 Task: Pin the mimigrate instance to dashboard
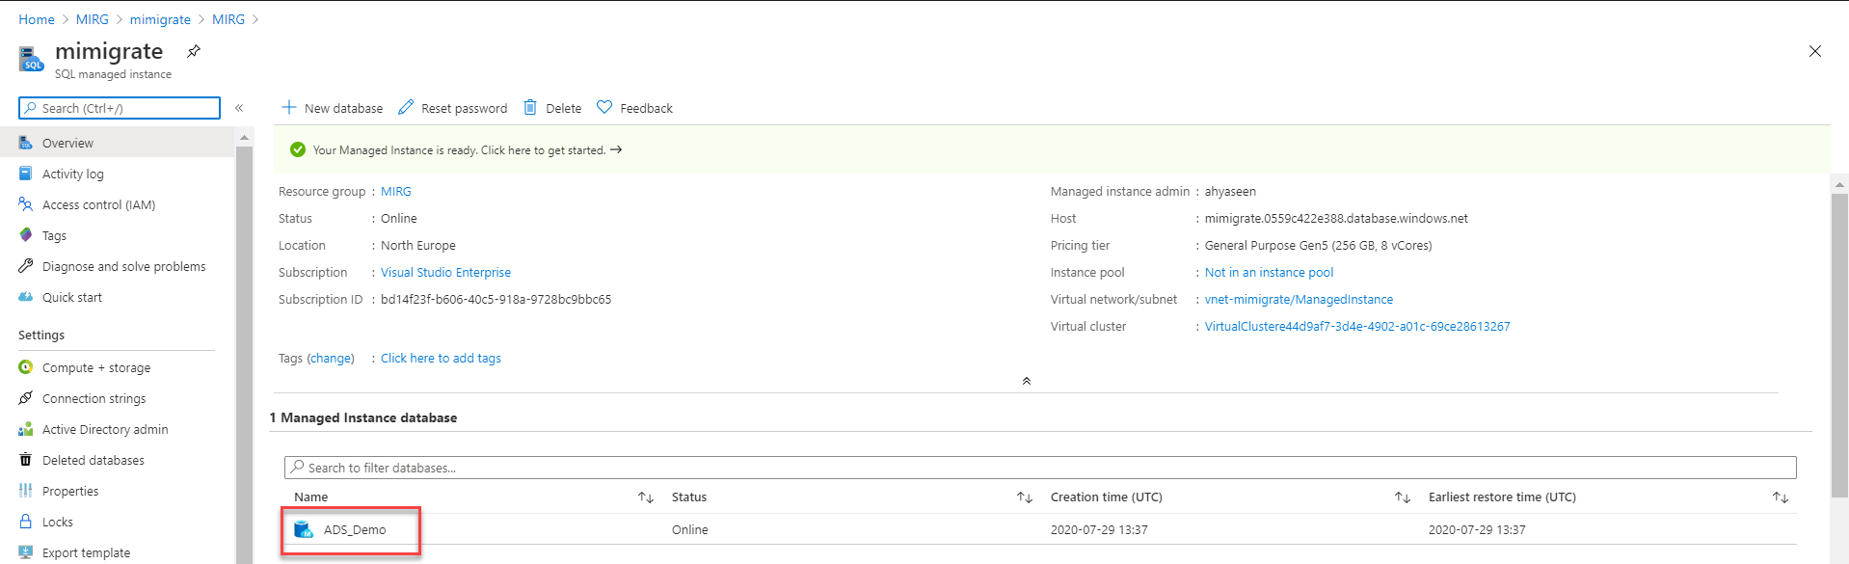click(x=194, y=51)
